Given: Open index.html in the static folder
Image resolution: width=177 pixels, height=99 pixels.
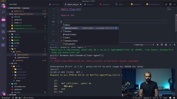Looking at the screenshot, I should click(22, 78).
